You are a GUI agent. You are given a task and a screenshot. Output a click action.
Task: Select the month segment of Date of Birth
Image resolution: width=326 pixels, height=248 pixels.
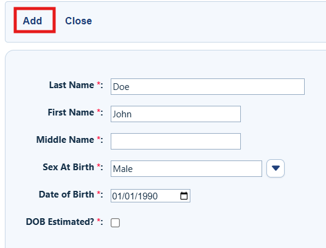(x=116, y=196)
